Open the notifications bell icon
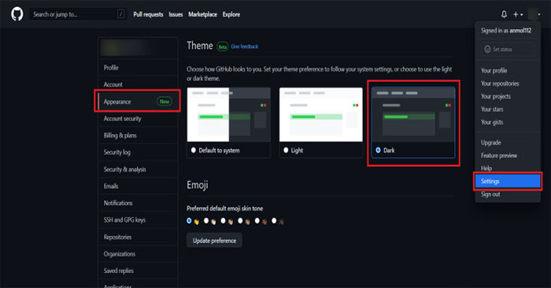Image resolution: width=551 pixels, height=288 pixels. coord(504,14)
